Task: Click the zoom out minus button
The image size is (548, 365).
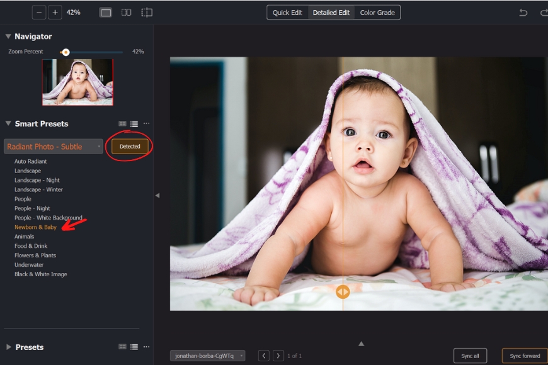Action: (x=39, y=13)
